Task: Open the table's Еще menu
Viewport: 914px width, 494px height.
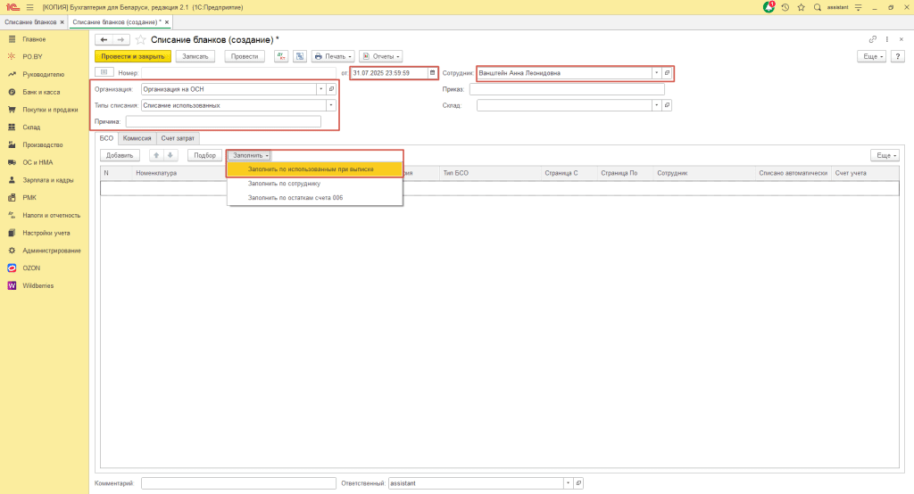Action: tap(885, 155)
